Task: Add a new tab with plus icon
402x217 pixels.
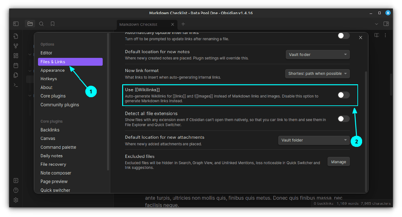Action: (183, 24)
